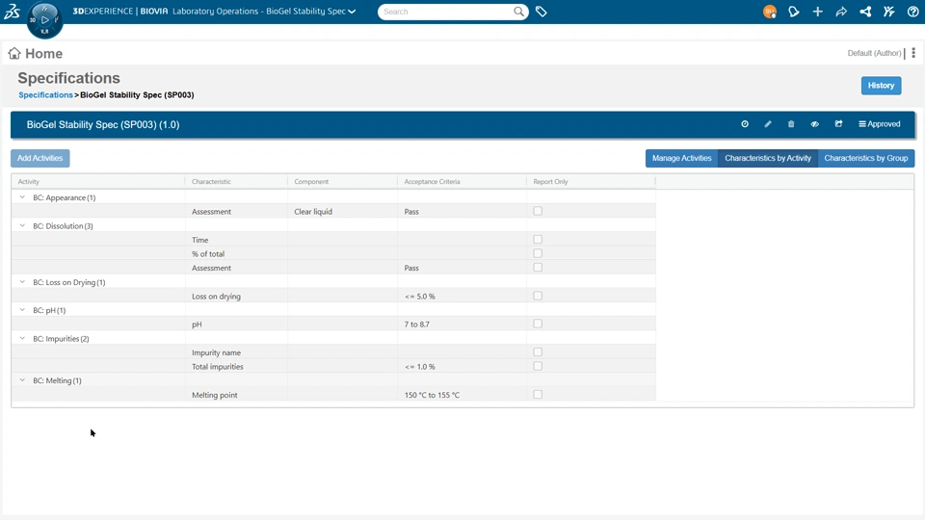The width and height of the screenshot is (925, 520).
Task: Collapse the BC: Melting activity
Action: click(22, 380)
